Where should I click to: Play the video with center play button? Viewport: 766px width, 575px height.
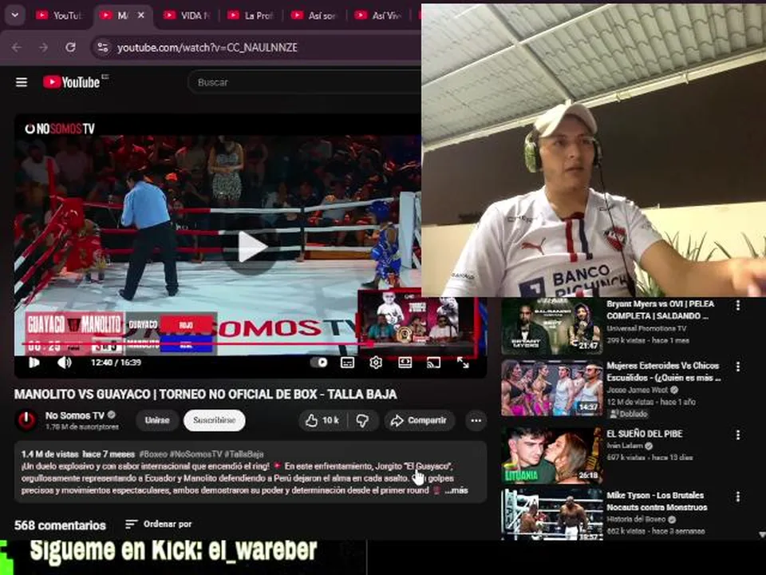[251, 247]
